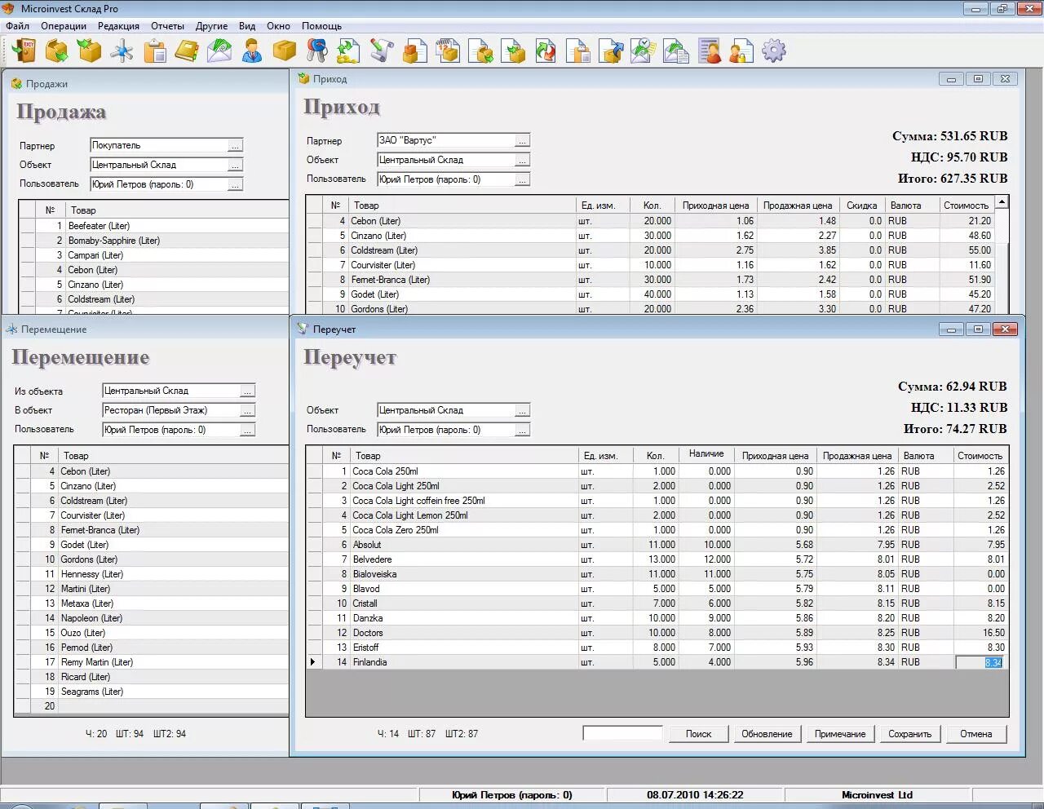This screenshot has width=1044, height=809.
Task: Click the envelope with money toolbar icon
Action: (219, 51)
